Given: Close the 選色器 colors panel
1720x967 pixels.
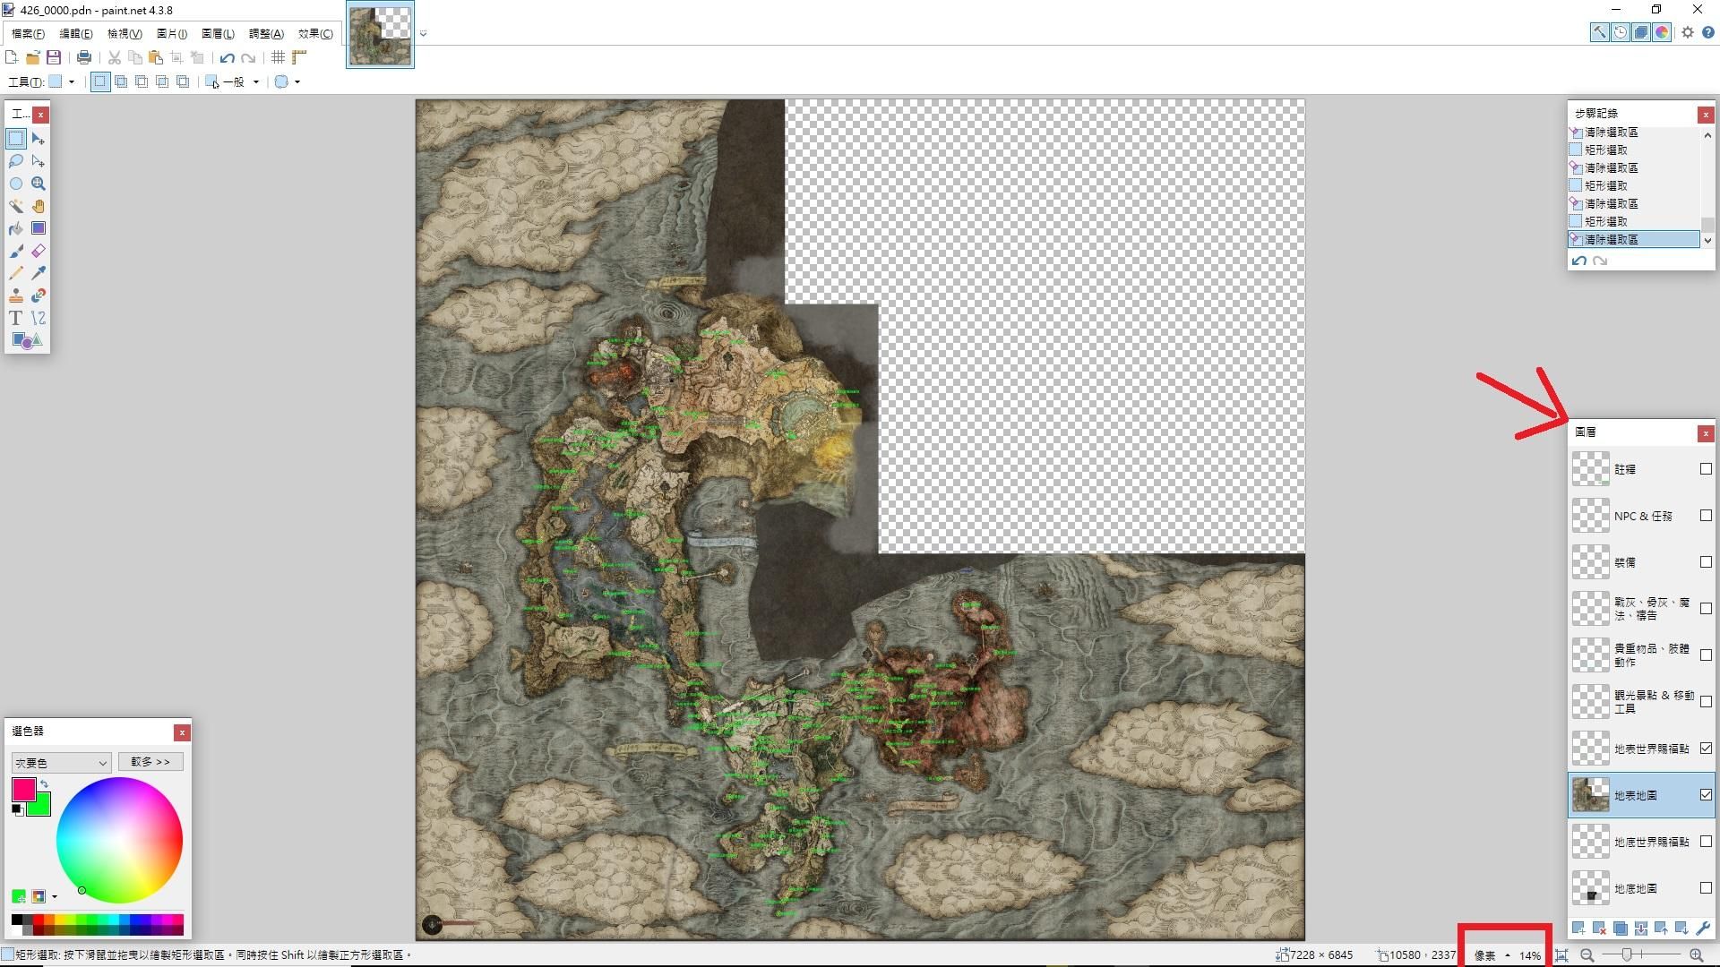Looking at the screenshot, I should pyautogui.click(x=182, y=732).
